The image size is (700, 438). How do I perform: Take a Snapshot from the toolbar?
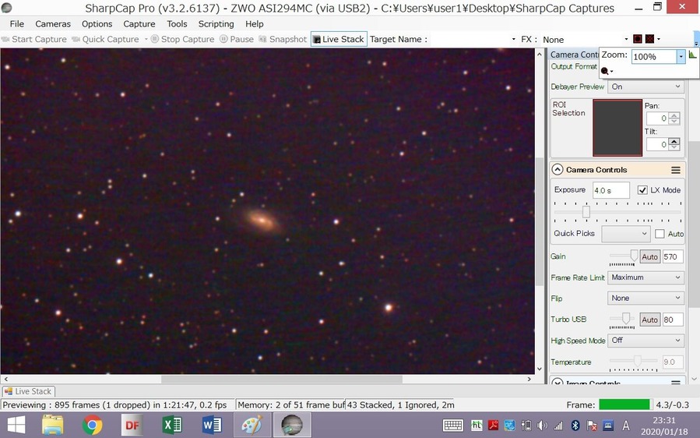pos(283,39)
